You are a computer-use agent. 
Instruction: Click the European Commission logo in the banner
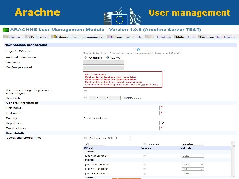(122, 16)
